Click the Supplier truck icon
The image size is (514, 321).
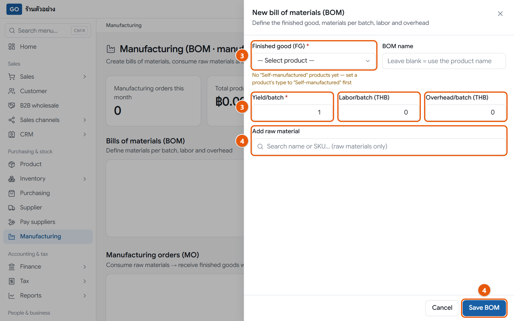pyautogui.click(x=12, y=208)
